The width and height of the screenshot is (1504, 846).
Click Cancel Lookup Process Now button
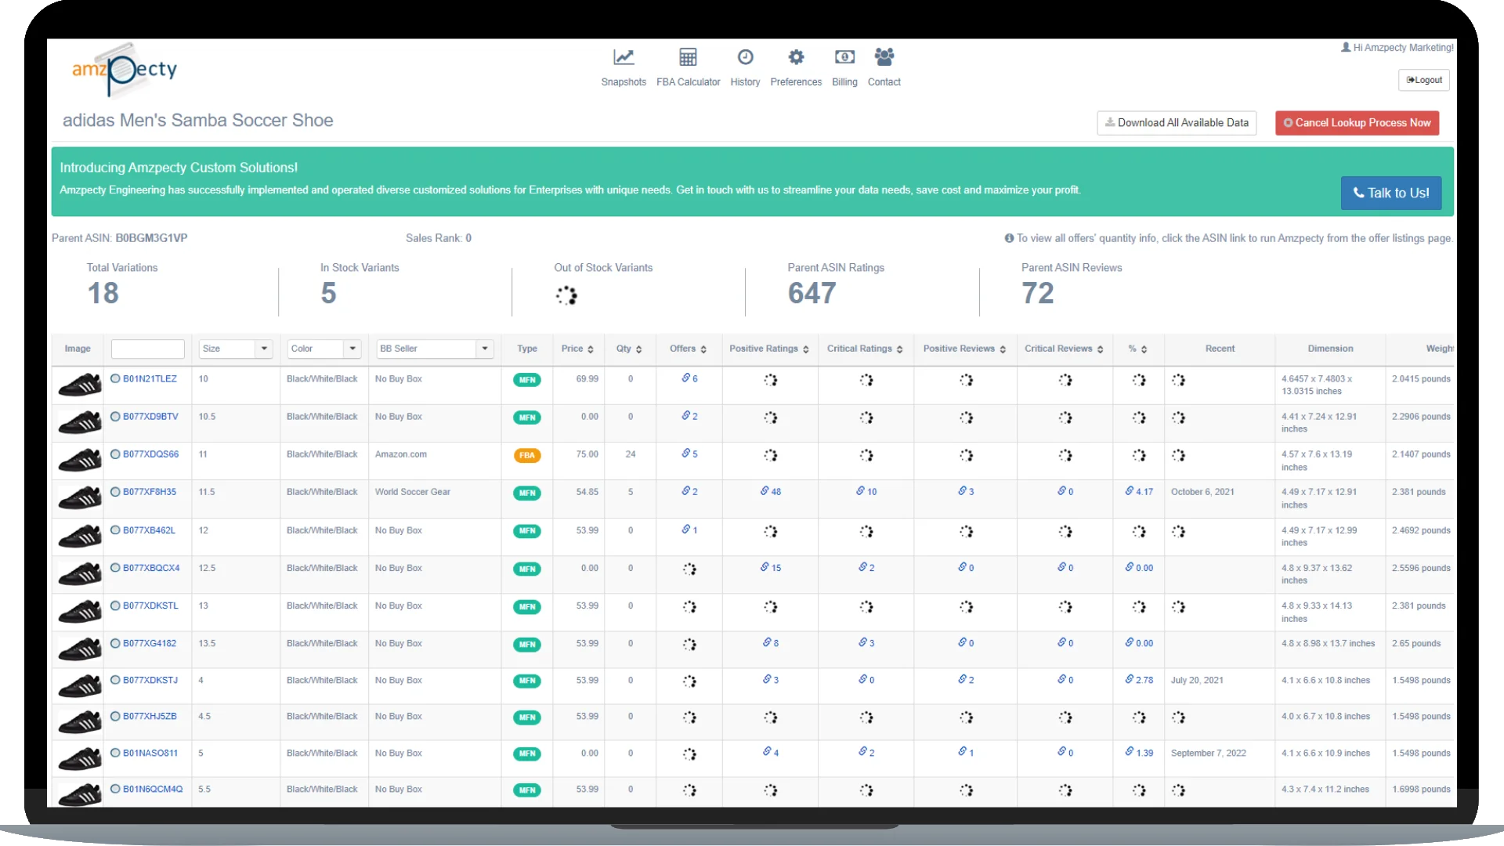[1356, 123]
